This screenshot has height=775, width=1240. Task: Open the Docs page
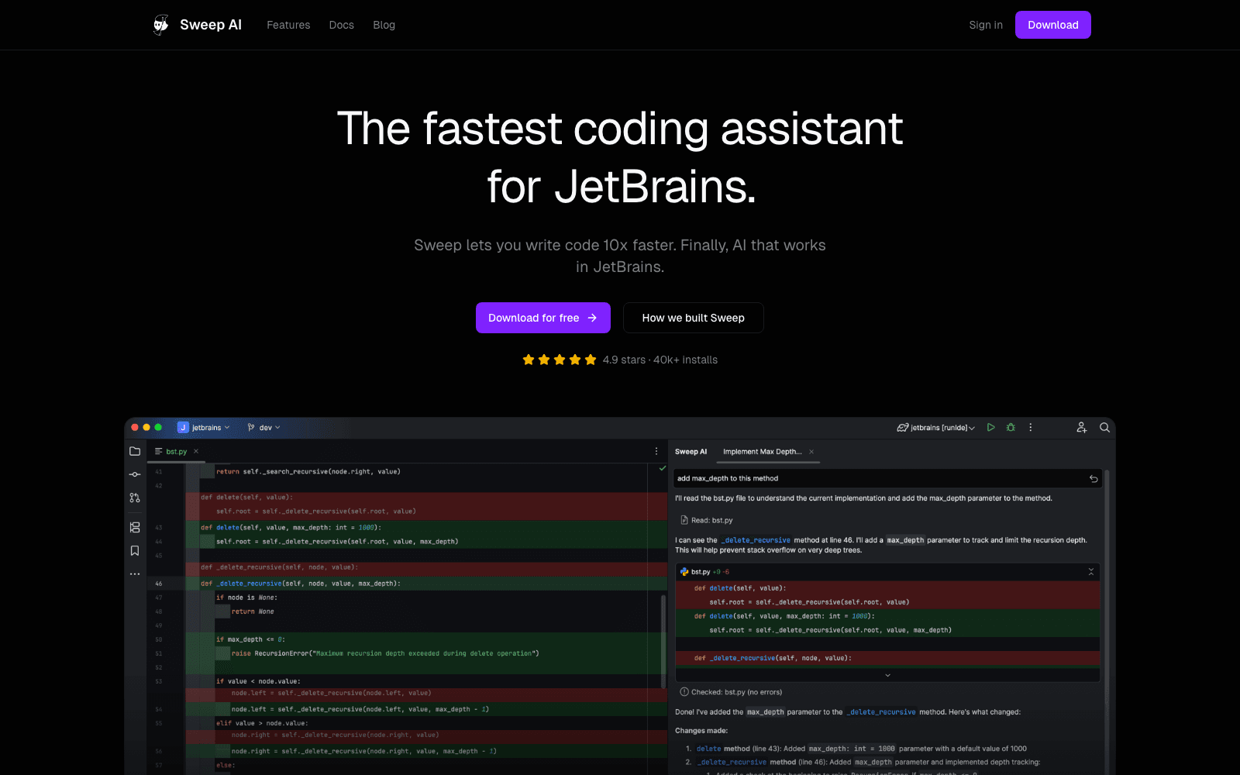click(341, 25)
